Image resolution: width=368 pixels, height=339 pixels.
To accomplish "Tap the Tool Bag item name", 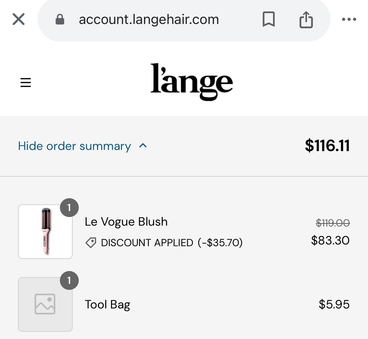I will pos(108,305).
